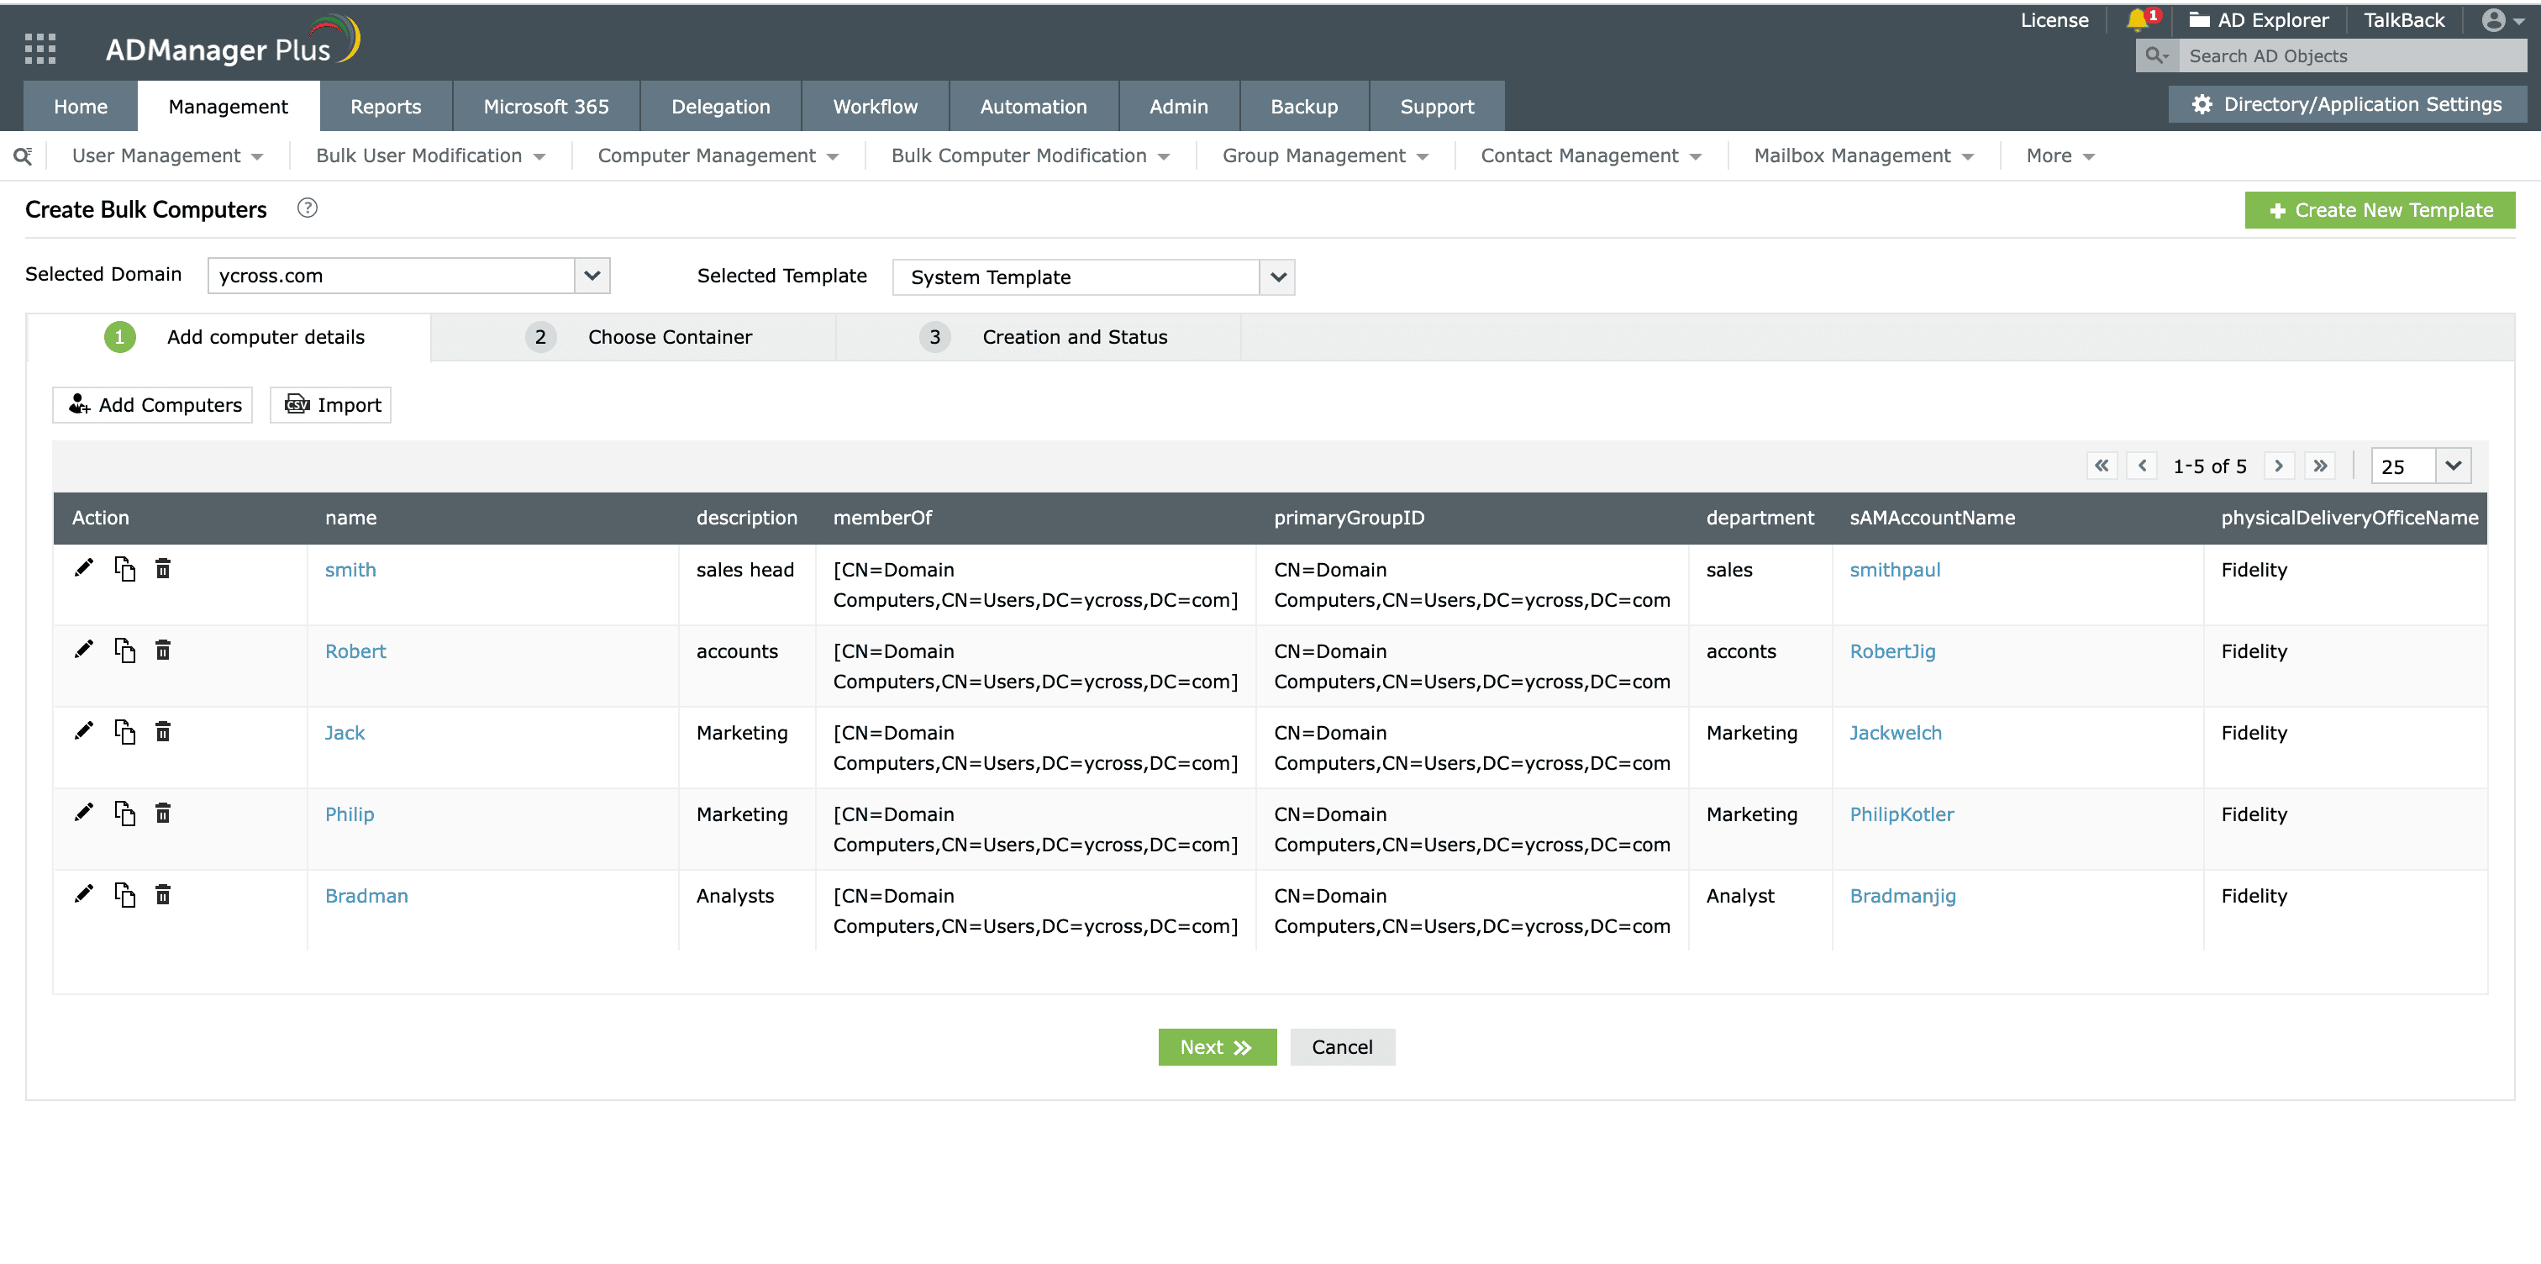Delete the Jack row using trash icon
2541x1264 pixels.
(x=163, y=732)
